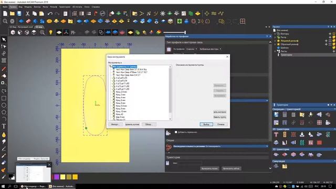
Task: Click the green plus icon in the top toolbar
Action: (x=180, y=21)
